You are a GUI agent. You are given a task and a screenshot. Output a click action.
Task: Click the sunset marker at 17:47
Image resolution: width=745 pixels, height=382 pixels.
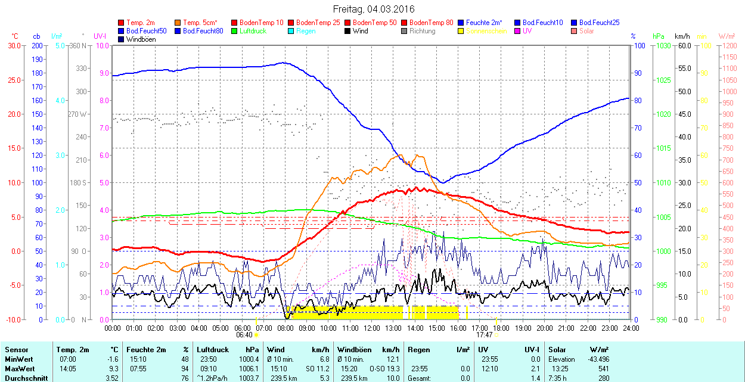[x=496, y=335]
